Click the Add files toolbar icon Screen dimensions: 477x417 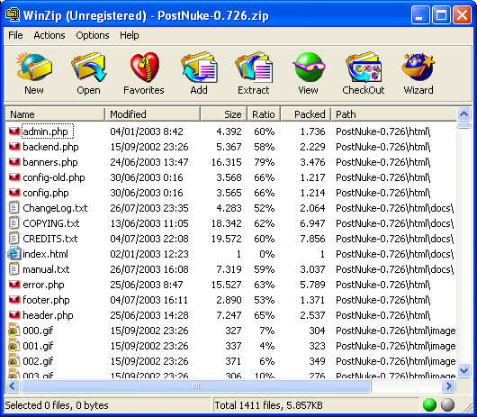tap(199, 67)
